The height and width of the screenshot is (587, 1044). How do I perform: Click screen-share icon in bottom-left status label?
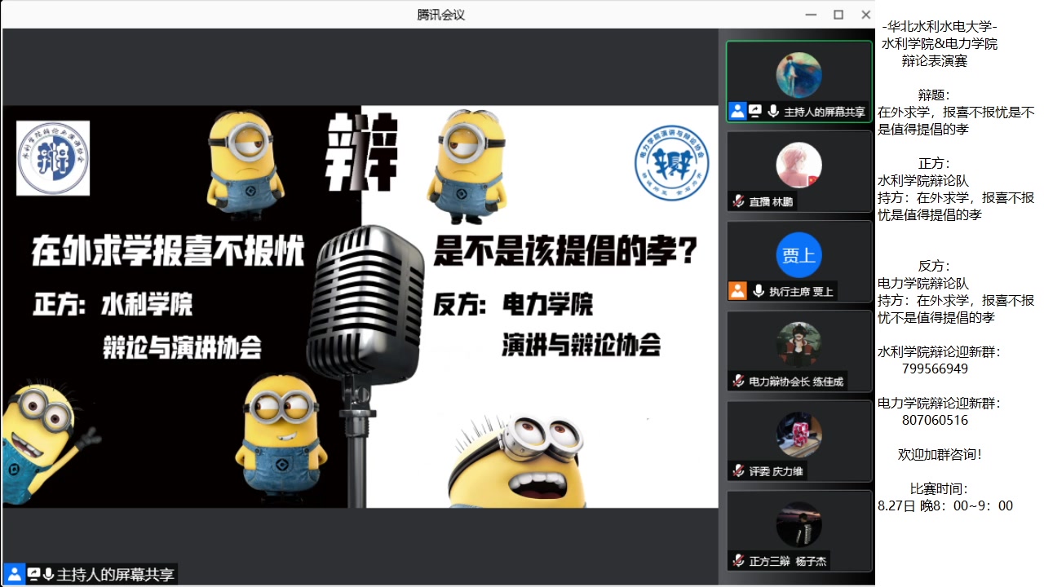click(x=33, y=574)
